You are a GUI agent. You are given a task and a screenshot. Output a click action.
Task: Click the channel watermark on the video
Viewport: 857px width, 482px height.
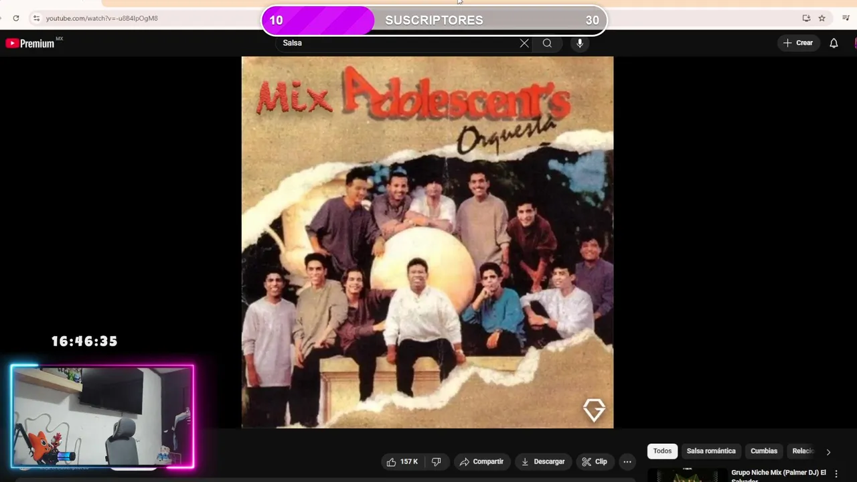click(594, 409)
